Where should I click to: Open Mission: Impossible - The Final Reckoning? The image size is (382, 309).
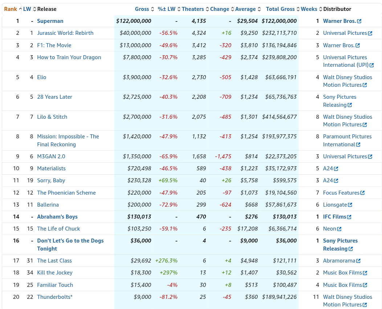tap(68, 141)
